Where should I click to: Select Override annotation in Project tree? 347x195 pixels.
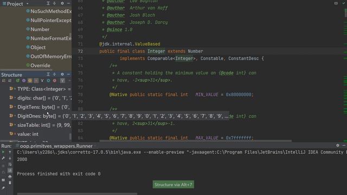coord(38,66)
